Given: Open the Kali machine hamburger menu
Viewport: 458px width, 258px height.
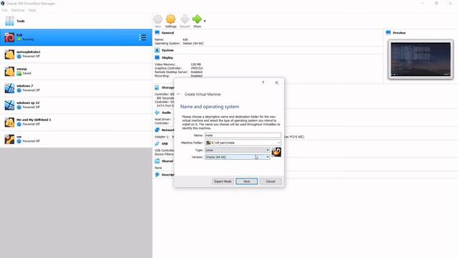Looking at the screenshot, I should click(142, 37).
